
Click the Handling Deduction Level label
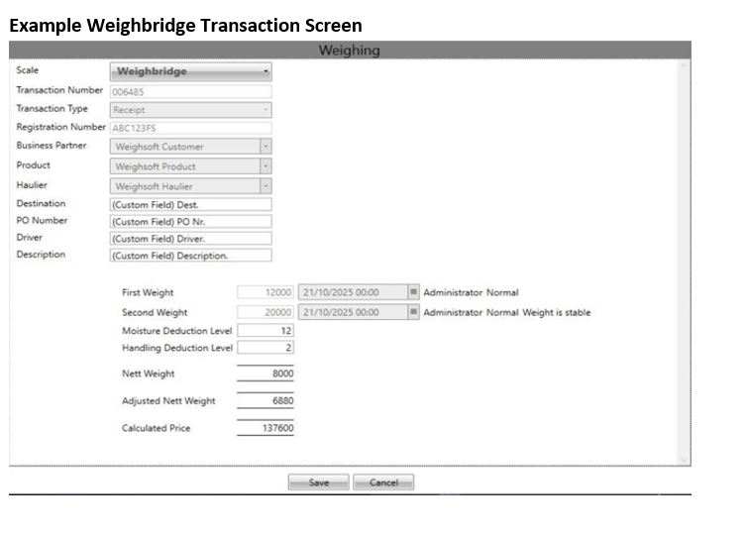(177, 348)
